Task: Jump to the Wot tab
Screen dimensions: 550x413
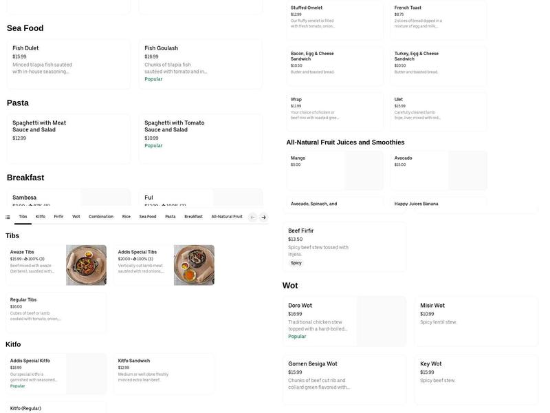Action: pos(76,217)
